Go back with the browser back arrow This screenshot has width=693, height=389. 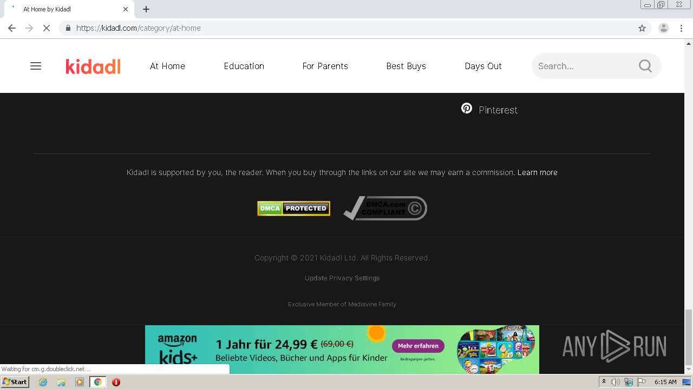[12, 28]
